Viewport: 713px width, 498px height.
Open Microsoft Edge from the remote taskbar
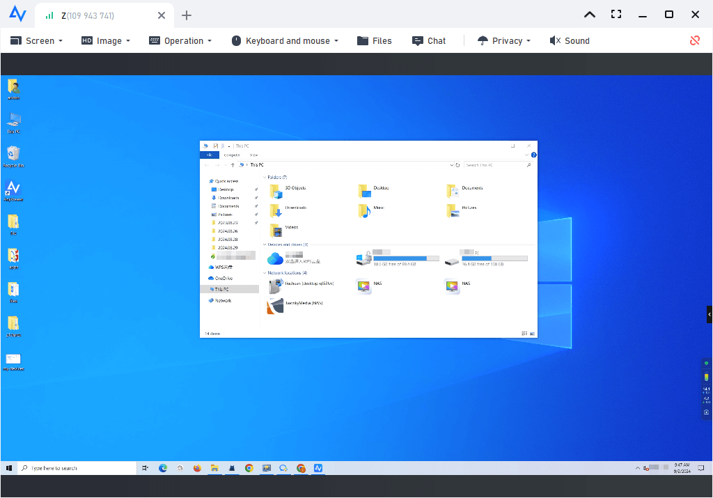[163, 468]
